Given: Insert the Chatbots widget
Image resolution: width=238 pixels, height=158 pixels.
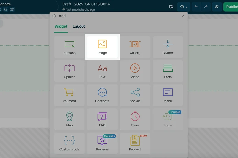Looking at the screenshot, I should pos(102,95).
